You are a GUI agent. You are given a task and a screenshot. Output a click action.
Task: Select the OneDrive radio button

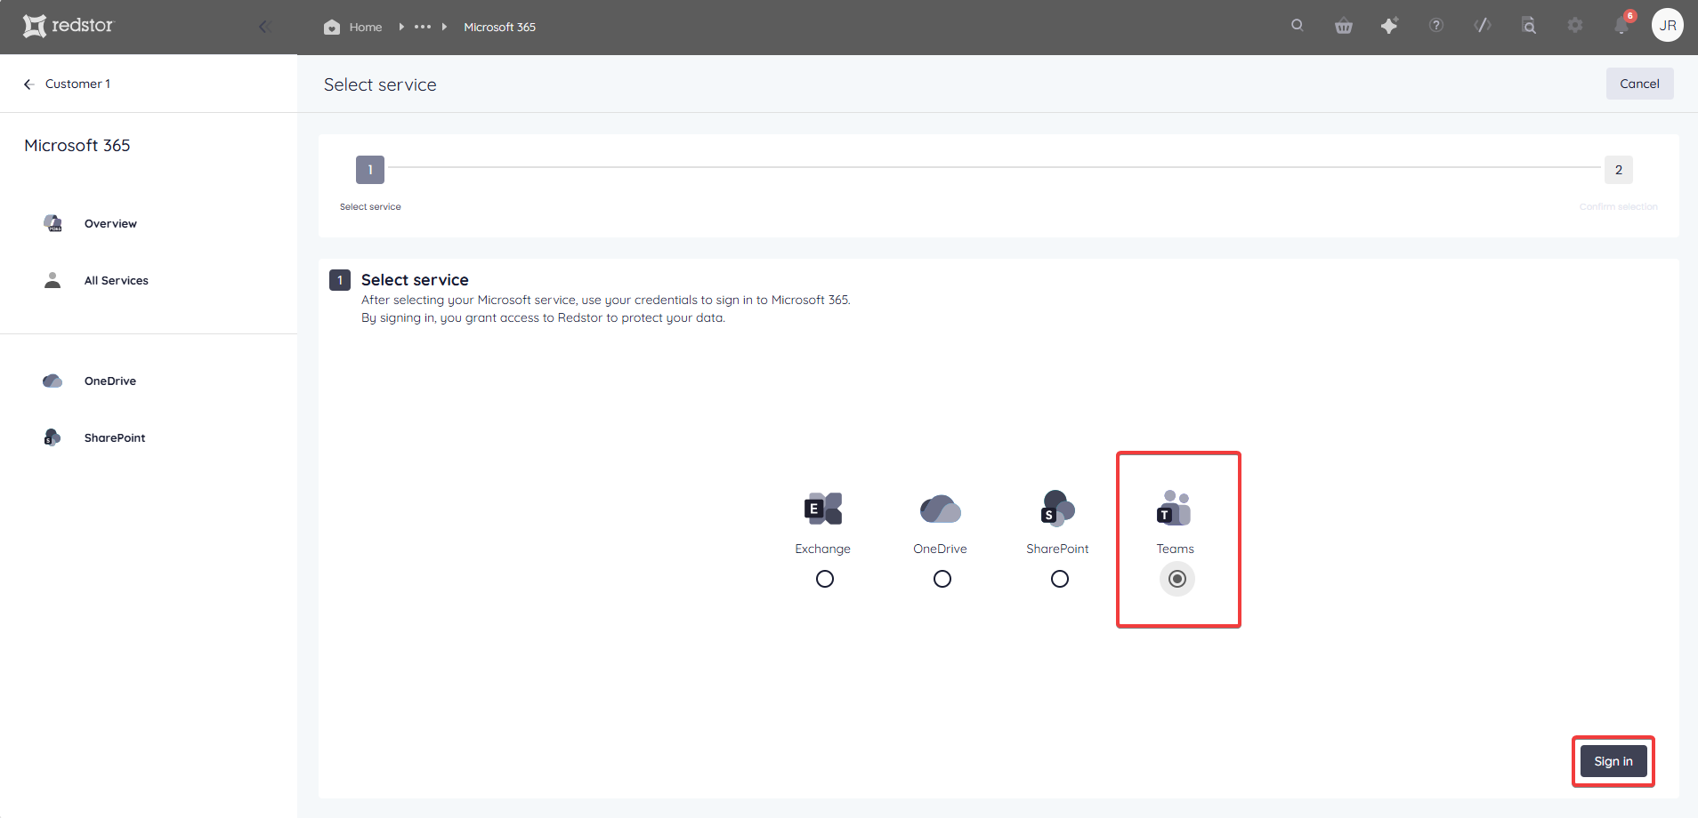[942, 579]
